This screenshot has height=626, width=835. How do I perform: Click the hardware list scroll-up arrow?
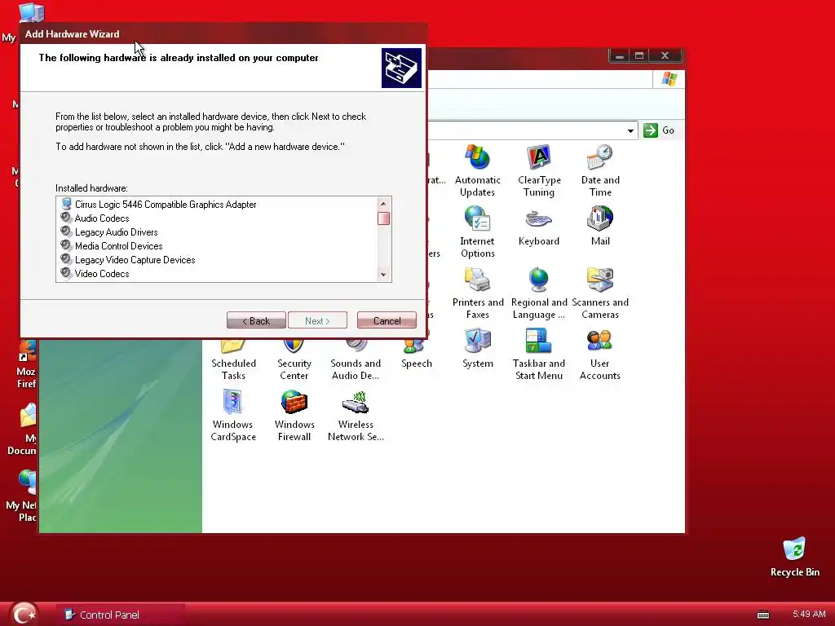(383, 204)
